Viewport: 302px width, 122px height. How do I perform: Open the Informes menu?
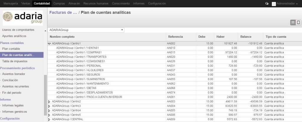click(139, 4)
